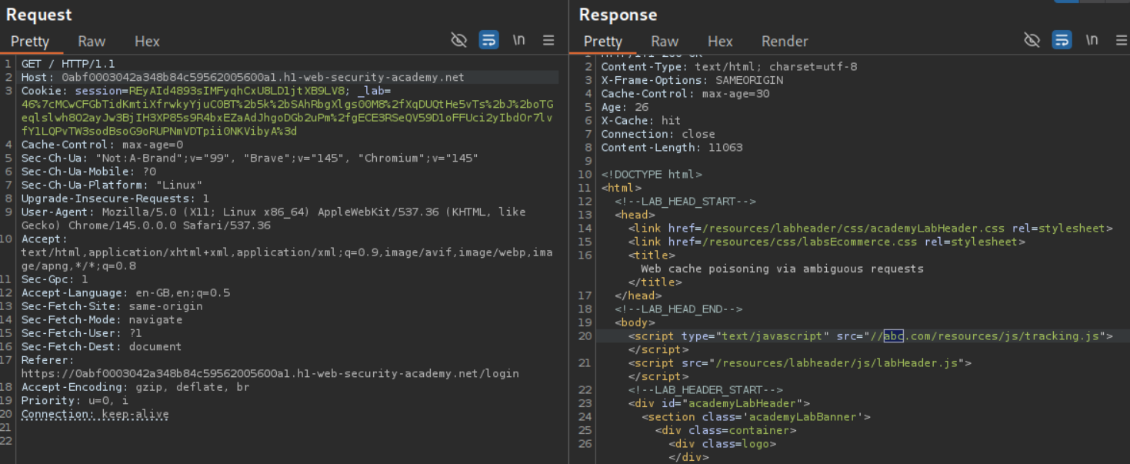Show newline characters in Request panel
This screenshot has height=464, width=1130.
[519, 40]
